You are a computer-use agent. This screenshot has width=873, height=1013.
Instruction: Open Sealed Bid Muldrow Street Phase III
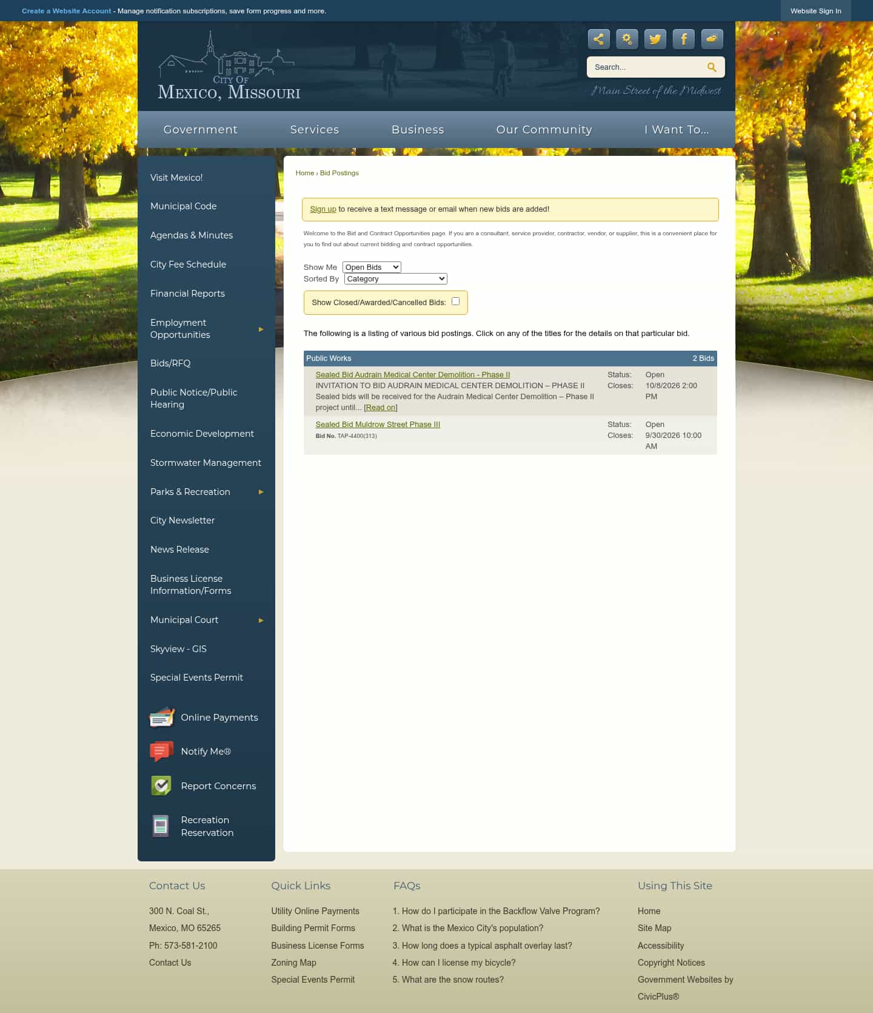coord(378,425)
